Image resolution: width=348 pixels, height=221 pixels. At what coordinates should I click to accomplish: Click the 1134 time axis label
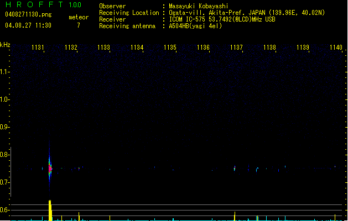[x=137, y=48]
